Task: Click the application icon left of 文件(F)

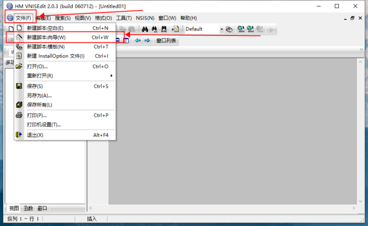Action: (10, 18)
